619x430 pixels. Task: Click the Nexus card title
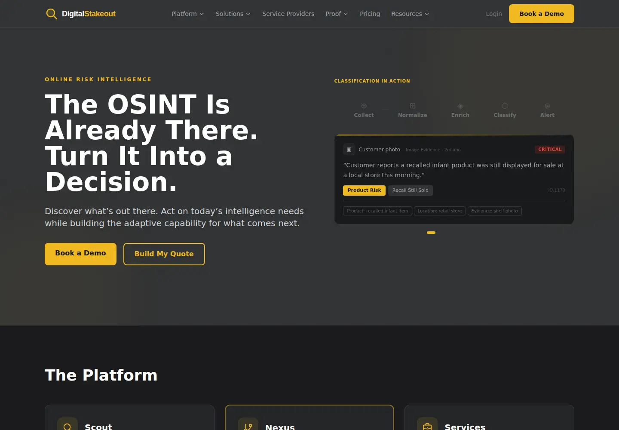tap(280, 427)
